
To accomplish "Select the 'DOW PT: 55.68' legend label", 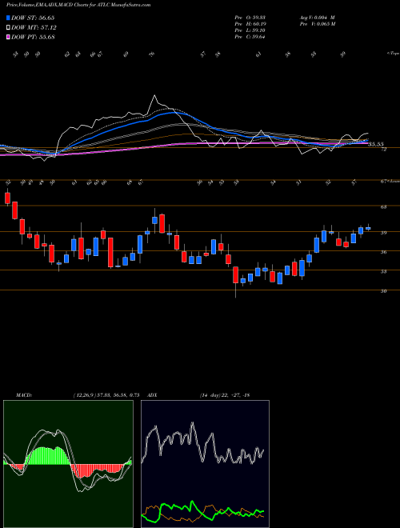I will coord(33,37).
